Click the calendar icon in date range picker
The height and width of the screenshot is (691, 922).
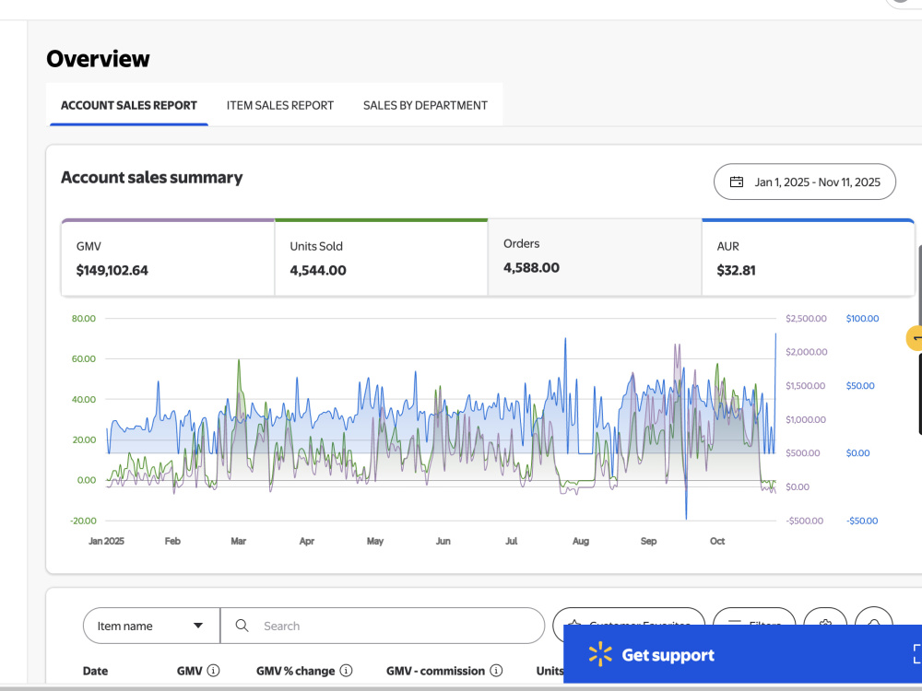click(x=736, y=182)
